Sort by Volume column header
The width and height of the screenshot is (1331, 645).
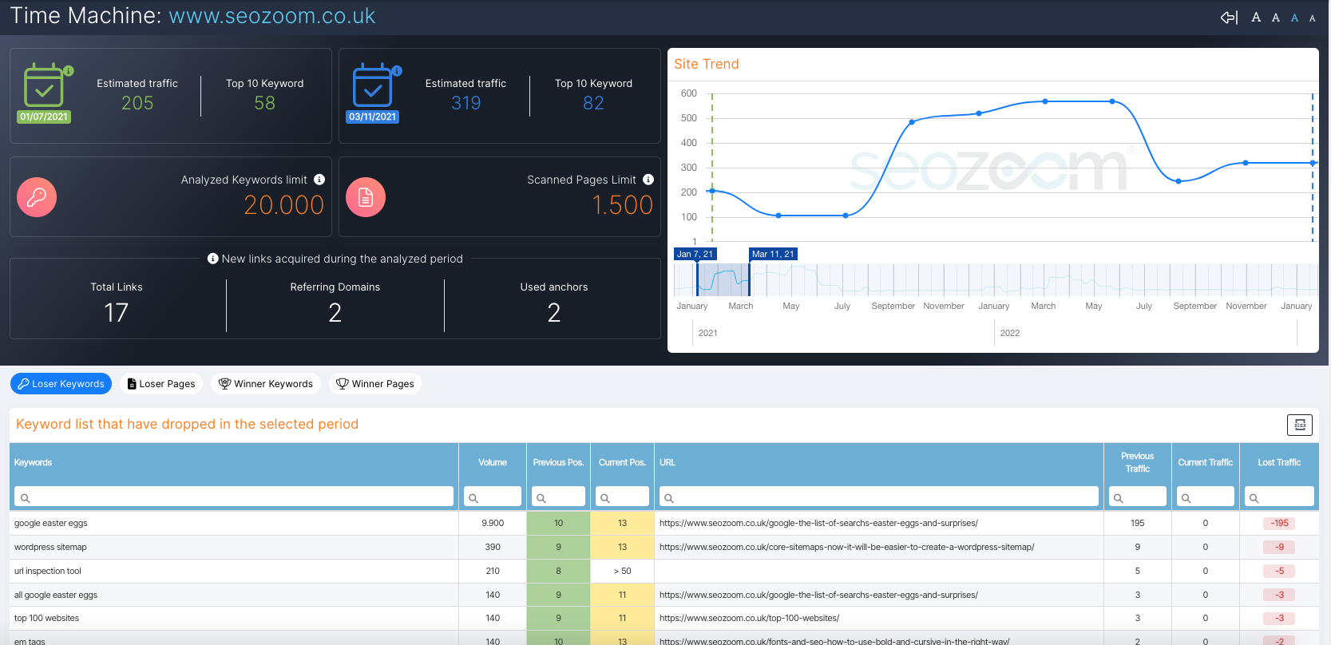(x=493, y=463)
